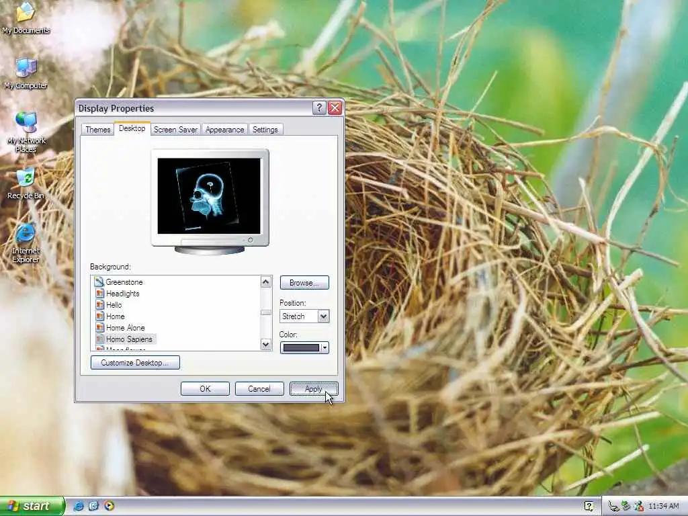
Task: Switch to the Themes tab
Action: (x=98, y=130)
